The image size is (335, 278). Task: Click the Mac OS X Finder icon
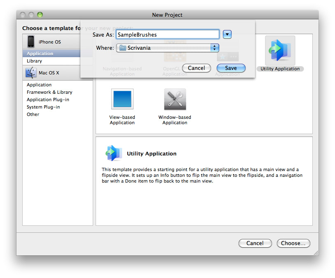tap(31, 73)
